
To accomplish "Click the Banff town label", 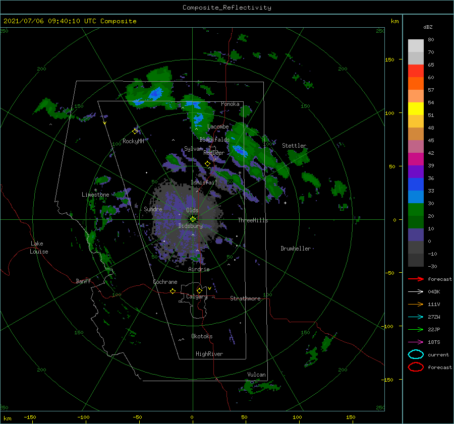I will pos(83,281).
